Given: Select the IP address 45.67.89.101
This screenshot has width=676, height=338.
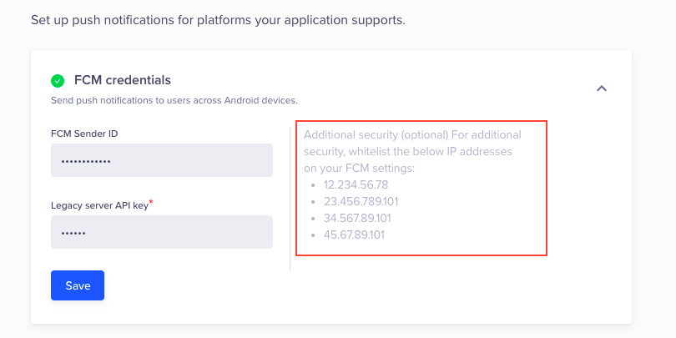Looking at the screenshot, I should [x=354, y=235].
